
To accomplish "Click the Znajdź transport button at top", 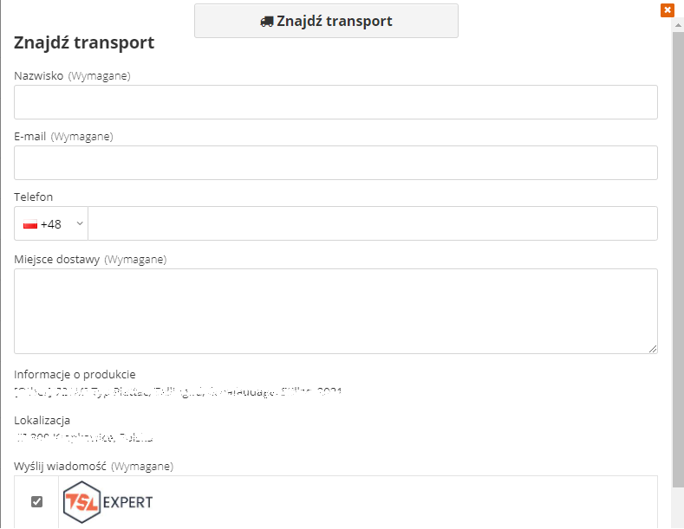I will pyautogui.click(x=326, y=21).
